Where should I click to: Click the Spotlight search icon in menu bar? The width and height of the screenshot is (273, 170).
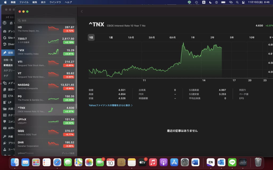point(237,2)
